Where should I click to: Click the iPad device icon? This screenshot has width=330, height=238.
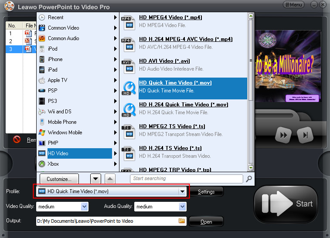pos(42,70)
